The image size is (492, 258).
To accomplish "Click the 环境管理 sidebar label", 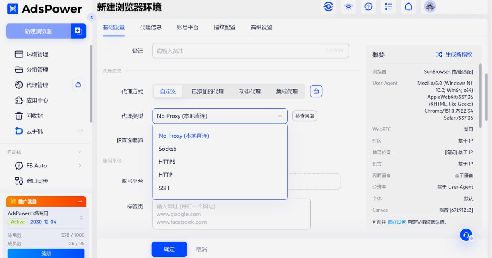I will 37,54.
